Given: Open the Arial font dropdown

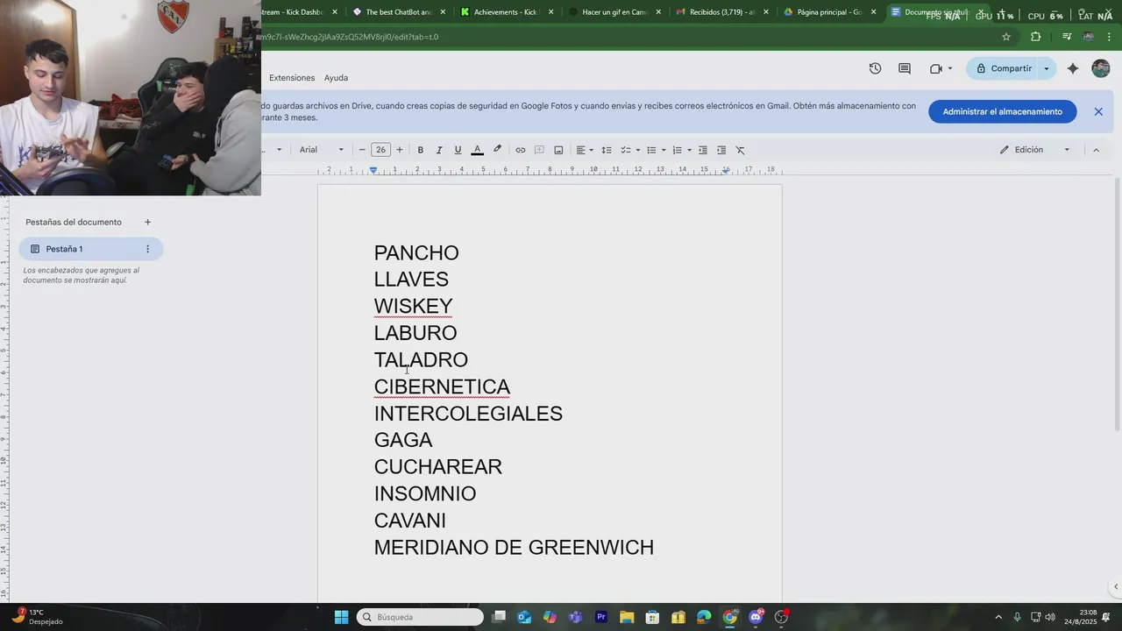Looking at the screenshot, I should pos(322,150).
